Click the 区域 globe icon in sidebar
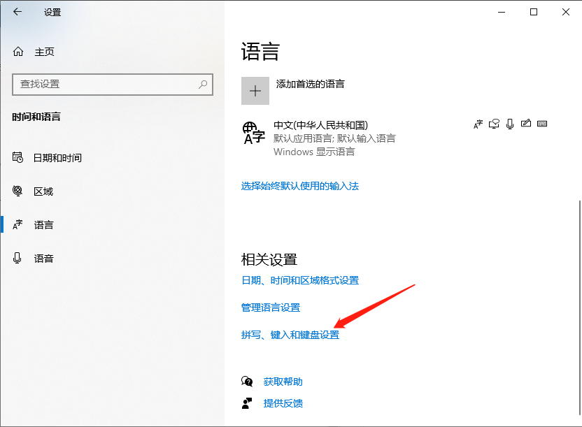The image size is (582, 427). 17,191
